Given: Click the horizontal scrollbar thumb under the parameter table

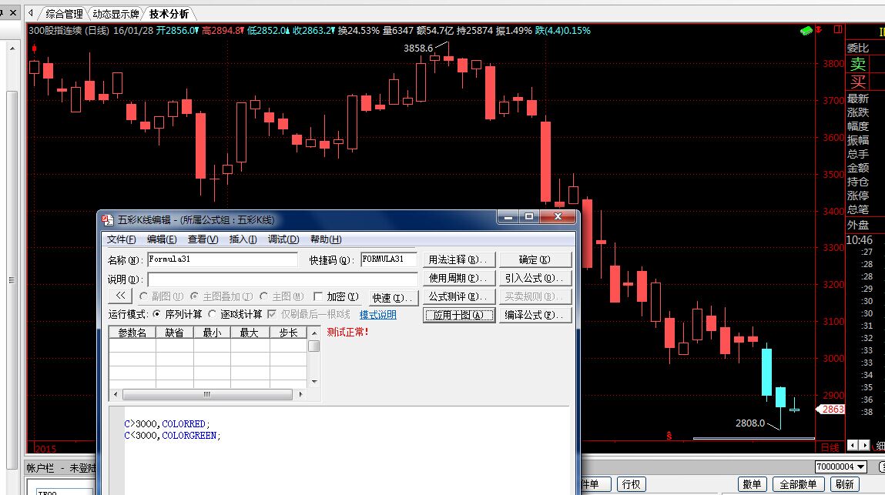Looking at the screenshot, I should point(207,394).
